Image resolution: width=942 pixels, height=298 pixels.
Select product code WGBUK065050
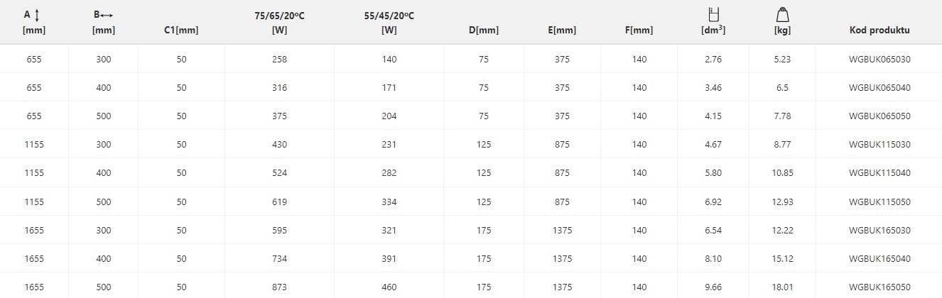pyautogui.click(x=879, y=116)
